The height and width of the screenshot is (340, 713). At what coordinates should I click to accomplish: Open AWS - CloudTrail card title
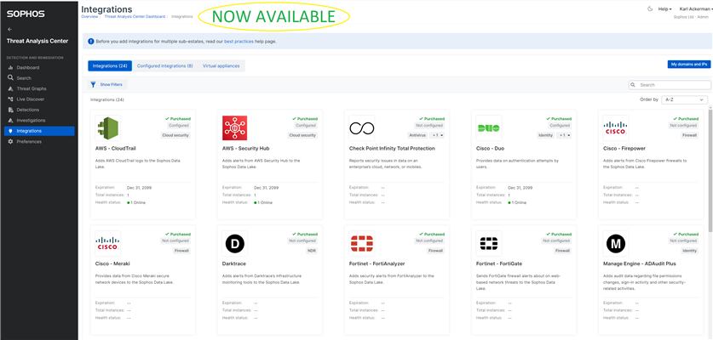(x=116, y=149)
